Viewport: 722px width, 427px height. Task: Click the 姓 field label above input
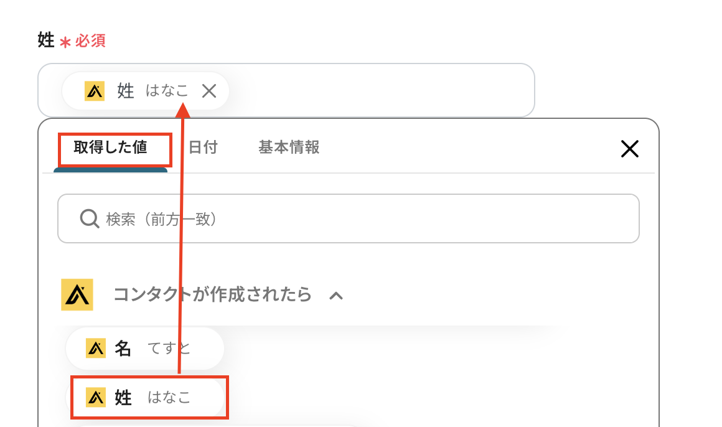46,40
